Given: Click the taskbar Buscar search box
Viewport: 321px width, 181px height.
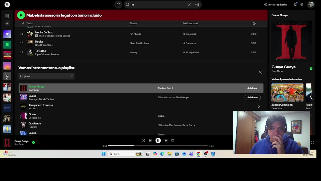Looking at the screenshot, I should tap(126, 154).
